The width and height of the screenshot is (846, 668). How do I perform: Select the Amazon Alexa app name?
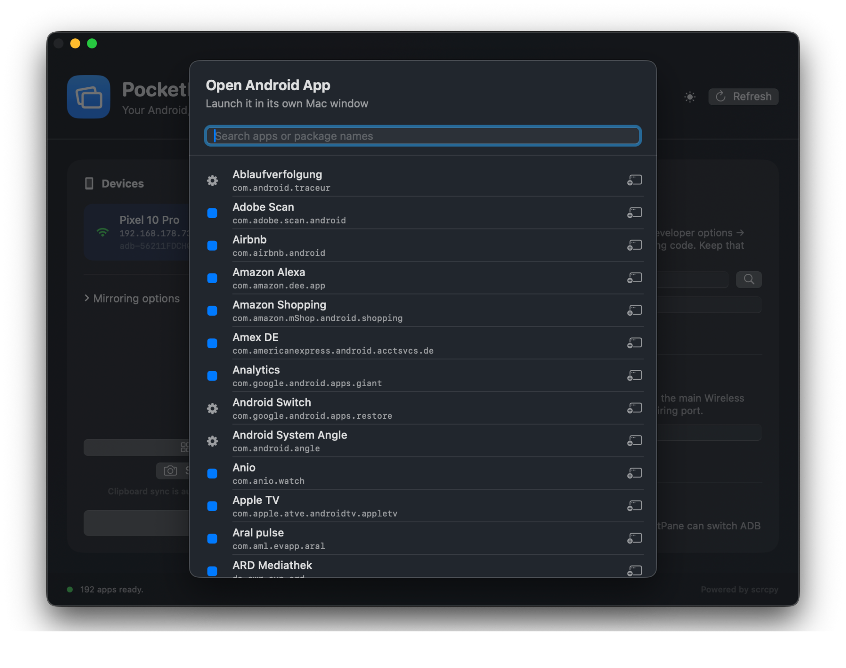(269, 272)
